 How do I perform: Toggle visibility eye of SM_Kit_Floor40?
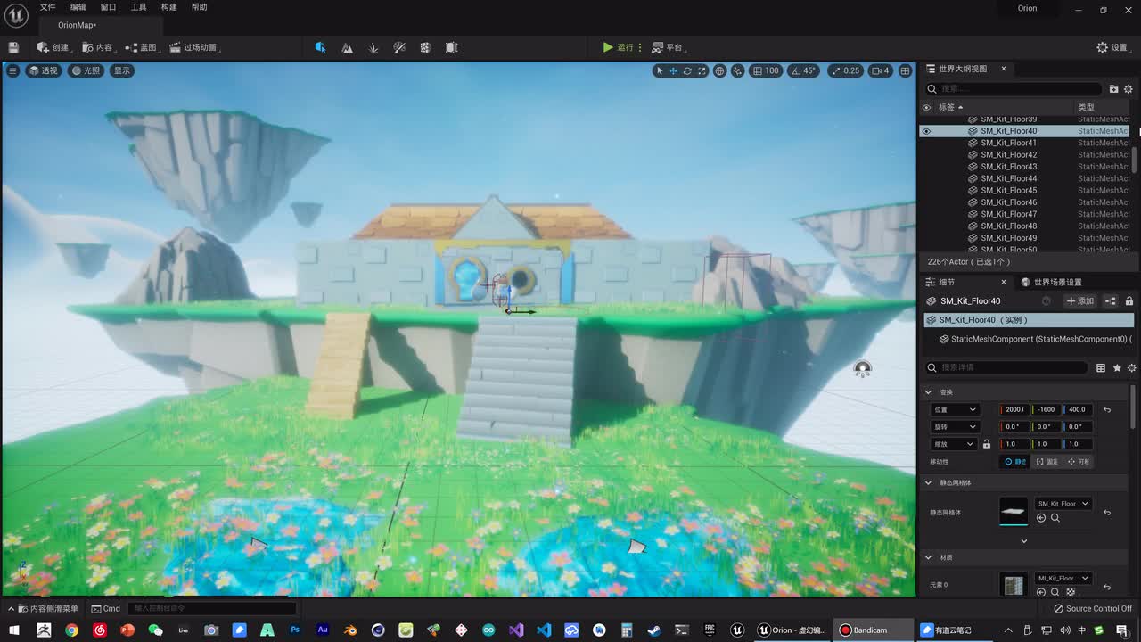pyautogui.click(x=926, y=131)
